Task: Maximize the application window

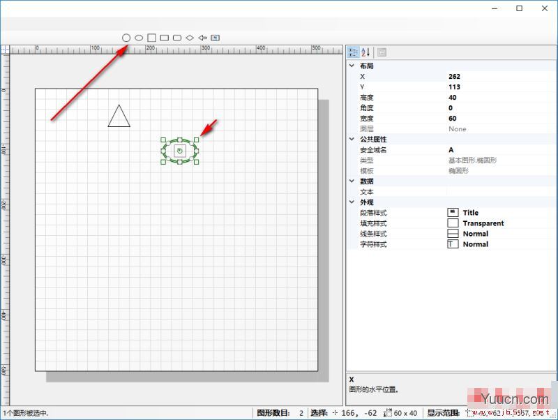Action: coord(519,8)
